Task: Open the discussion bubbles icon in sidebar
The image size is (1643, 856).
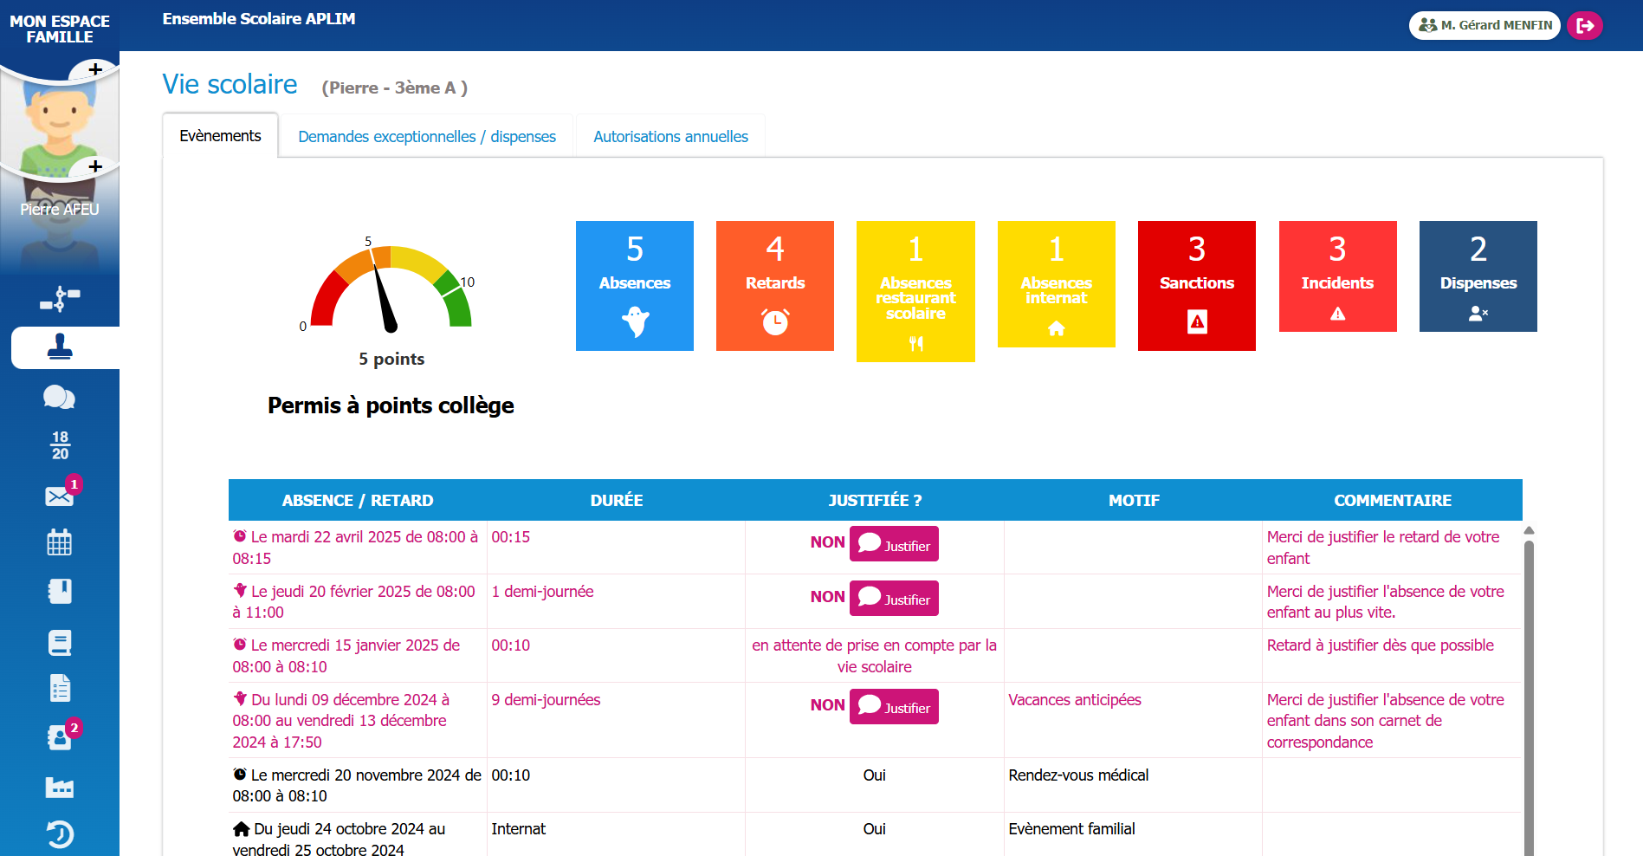Action: point(60,398)
